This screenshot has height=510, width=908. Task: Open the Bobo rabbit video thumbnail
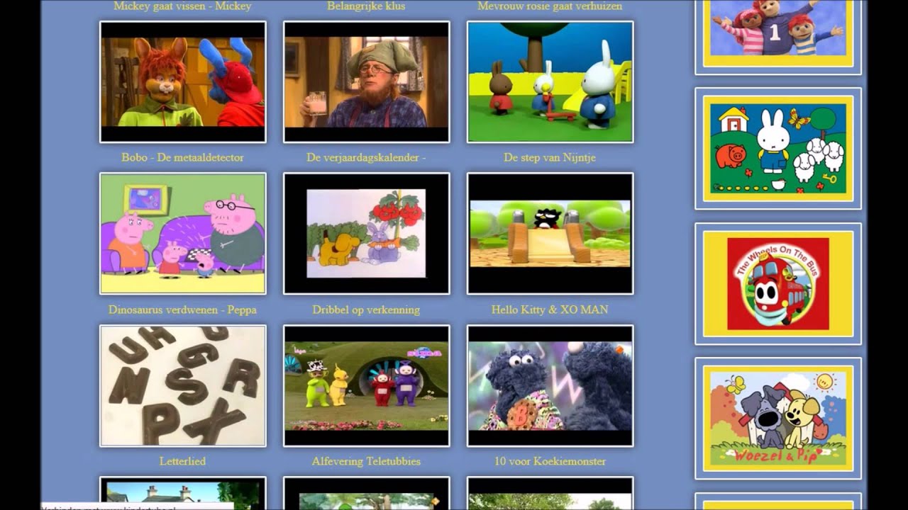(183, 82)
